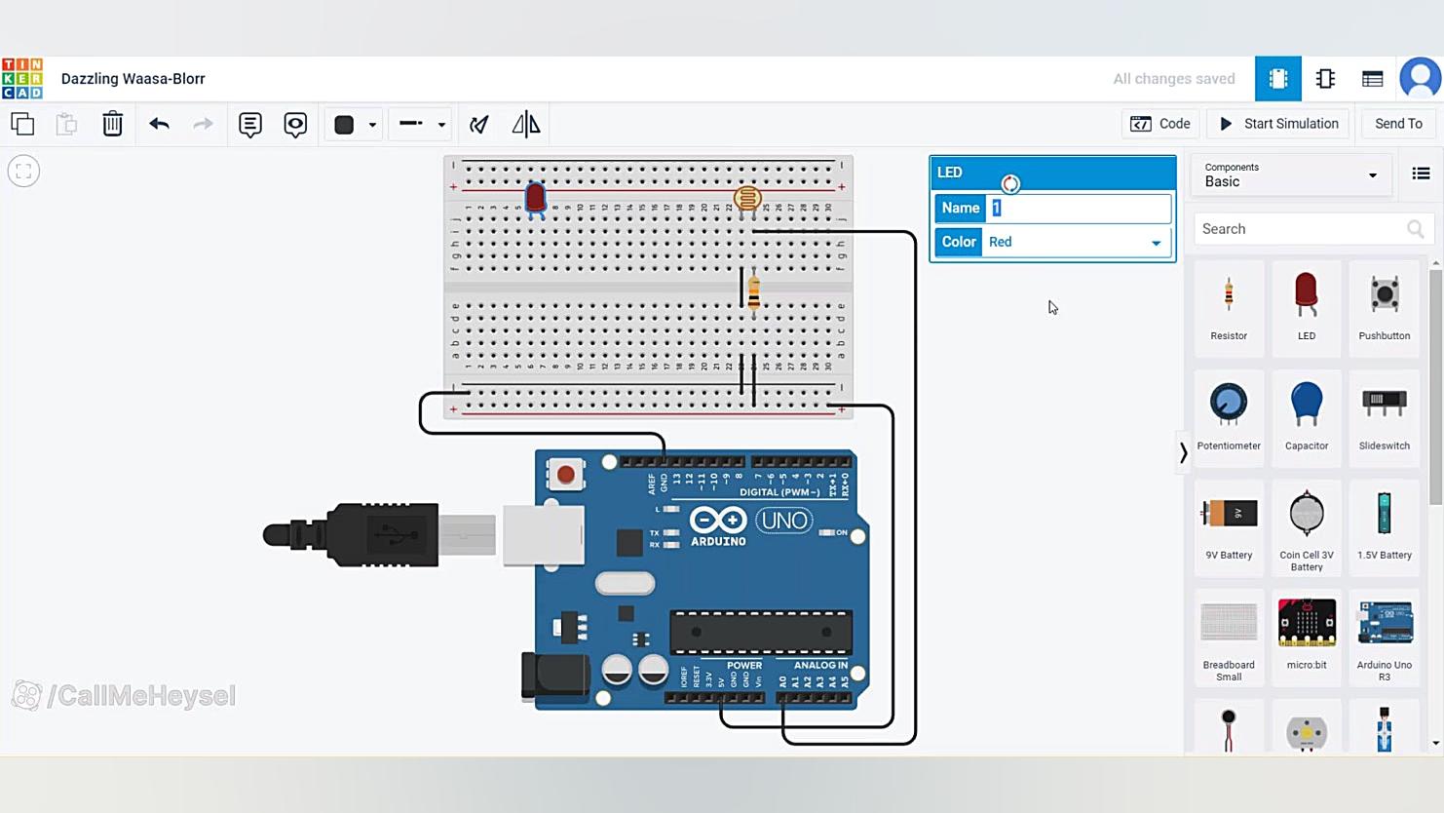Select the Copy tool icon
The image size is (1444, 813).
click(22, 124)
